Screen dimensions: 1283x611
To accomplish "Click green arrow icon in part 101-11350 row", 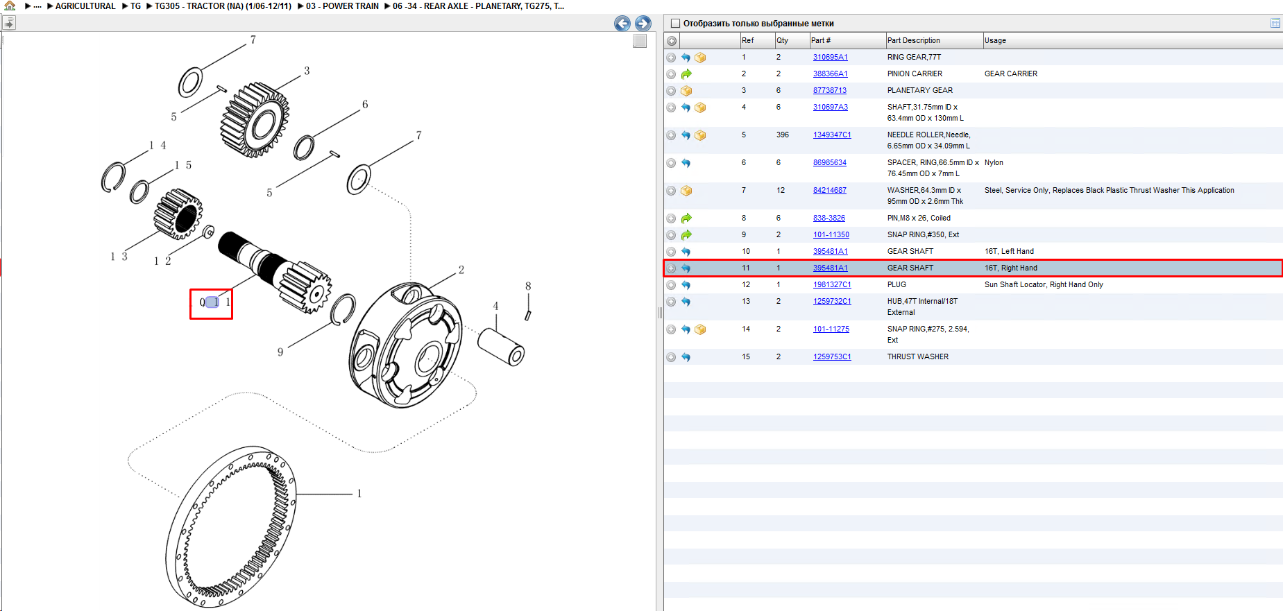I will 686,235.
